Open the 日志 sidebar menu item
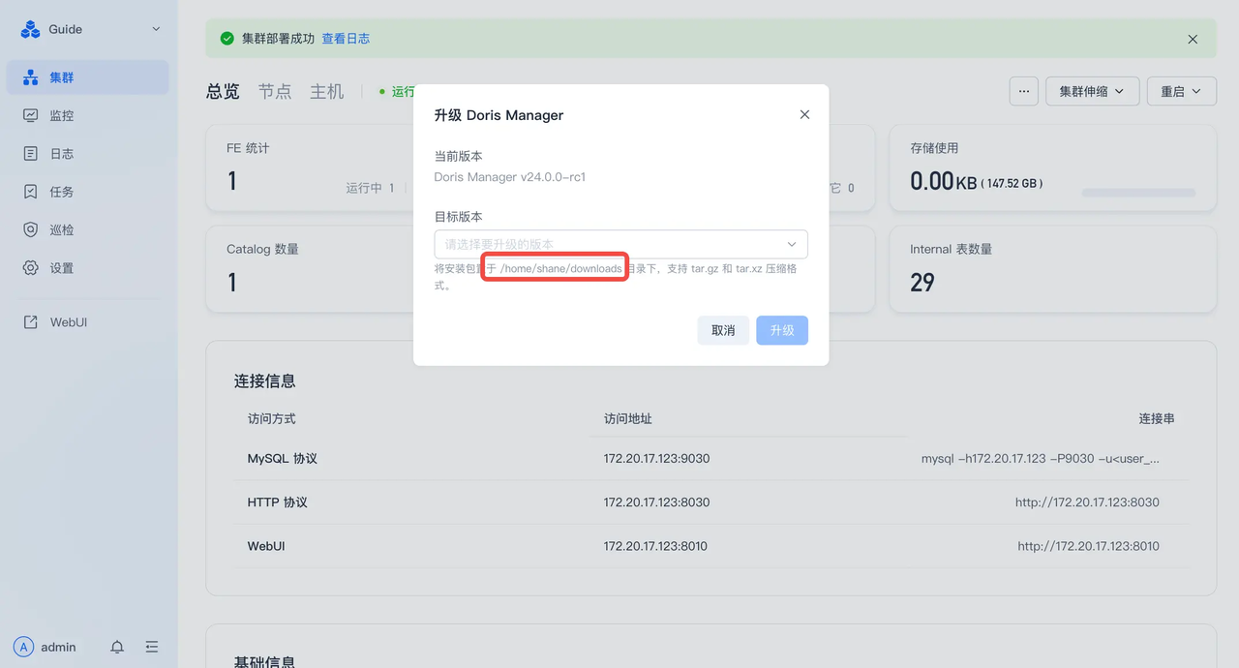Screen dimensions: 1239x668 click(88, 153)
